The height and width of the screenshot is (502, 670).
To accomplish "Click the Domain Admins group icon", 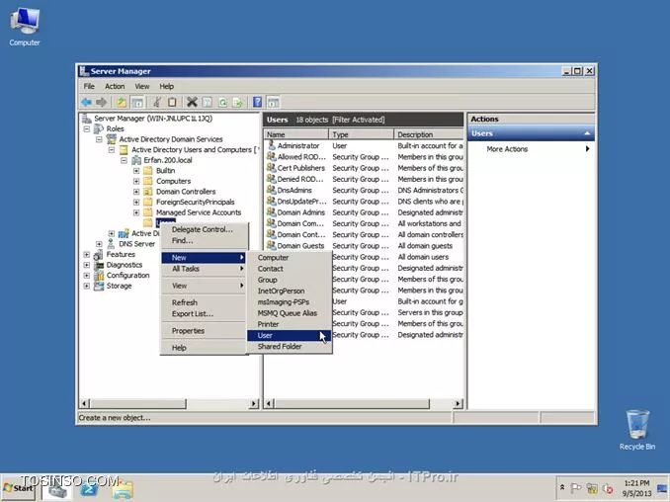I will point(271,212).
